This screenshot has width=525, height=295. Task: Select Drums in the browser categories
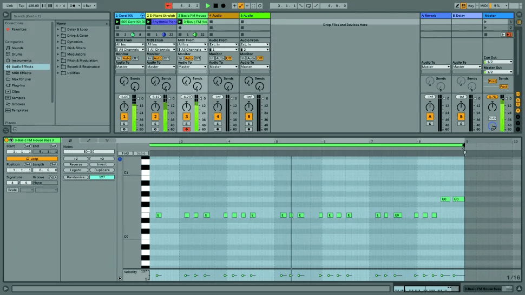point(17,54)
